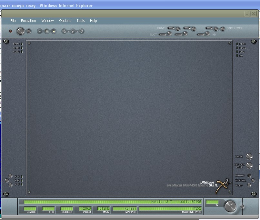The width and height of the screenshot is (260, 220).
Task: Turn the large power knob
Action: 20,31
